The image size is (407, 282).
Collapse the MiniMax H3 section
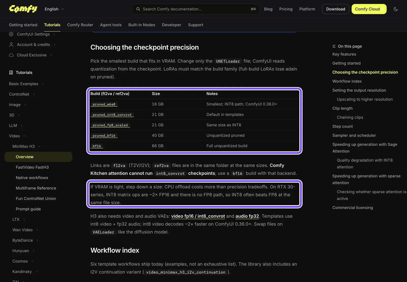[26, 146]
